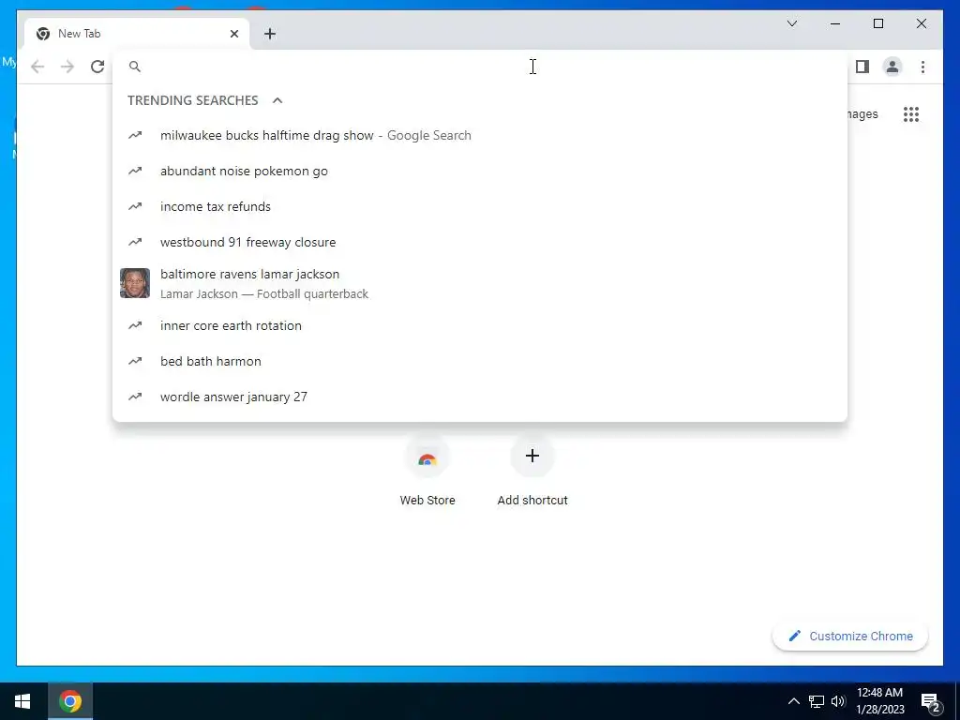
Task: Click the Chrome icon in the taskbar
Action: tap(70, 701)
